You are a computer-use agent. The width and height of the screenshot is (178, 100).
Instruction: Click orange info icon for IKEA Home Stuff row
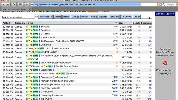117,62
